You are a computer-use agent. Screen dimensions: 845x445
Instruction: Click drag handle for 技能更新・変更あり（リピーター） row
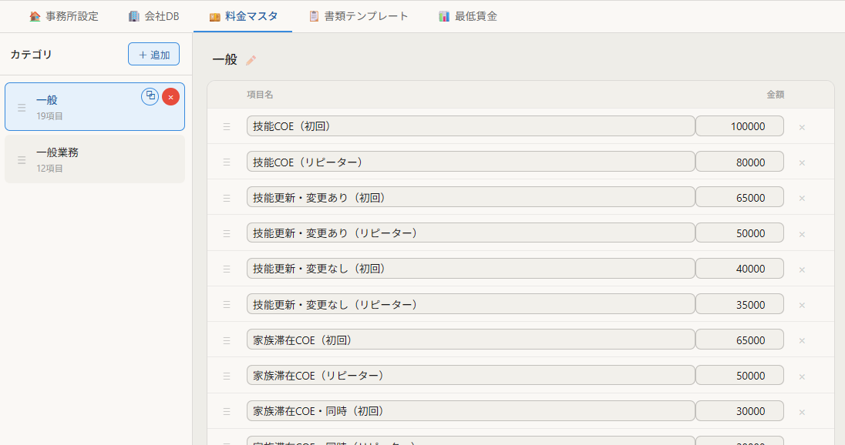[x=227, y=233]
